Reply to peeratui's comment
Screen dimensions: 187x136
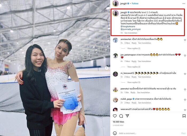[x=133, y=92]
